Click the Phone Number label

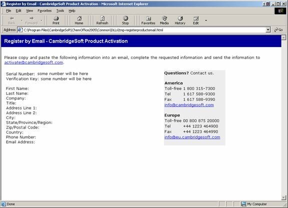click(21, 137)
